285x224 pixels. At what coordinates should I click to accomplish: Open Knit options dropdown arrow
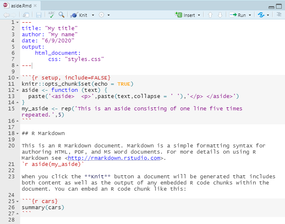(x=93, y=15)
